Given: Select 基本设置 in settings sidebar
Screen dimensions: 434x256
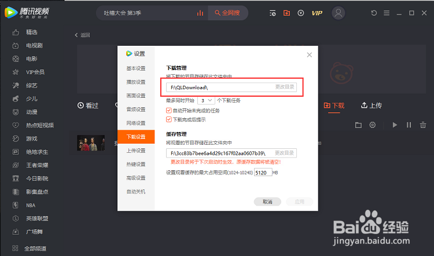Looking at the screenshot, I should click(x=136, y=68).
